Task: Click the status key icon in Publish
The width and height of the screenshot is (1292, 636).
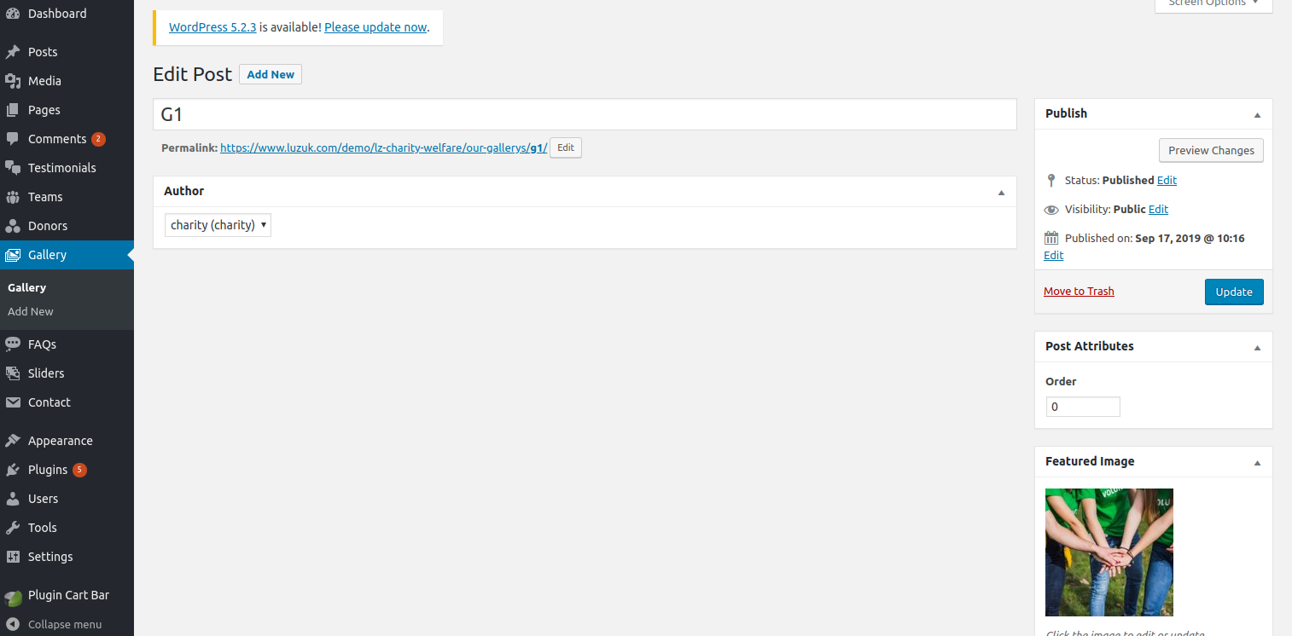Action: click(x=1051, y=181)
